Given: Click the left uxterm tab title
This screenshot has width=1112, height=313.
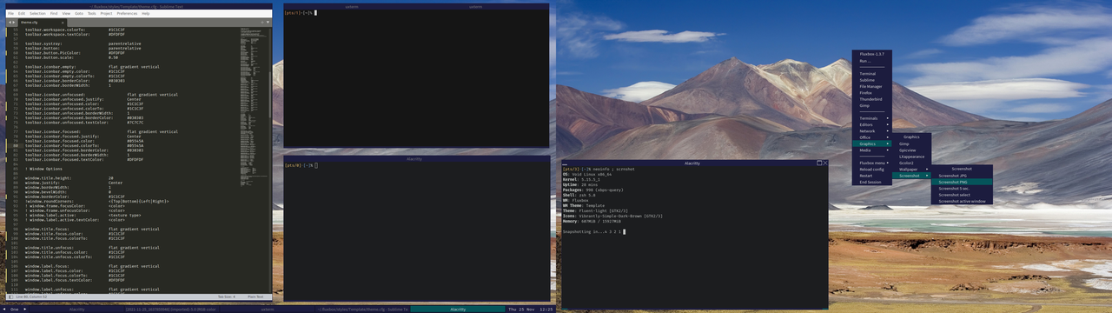Looking at the screenshot, I should (351, 6).
